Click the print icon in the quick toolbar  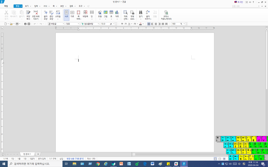pyautogui.click(x=25, y=24)
